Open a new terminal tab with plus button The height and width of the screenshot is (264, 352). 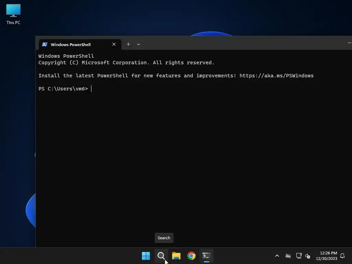point(128,44)
